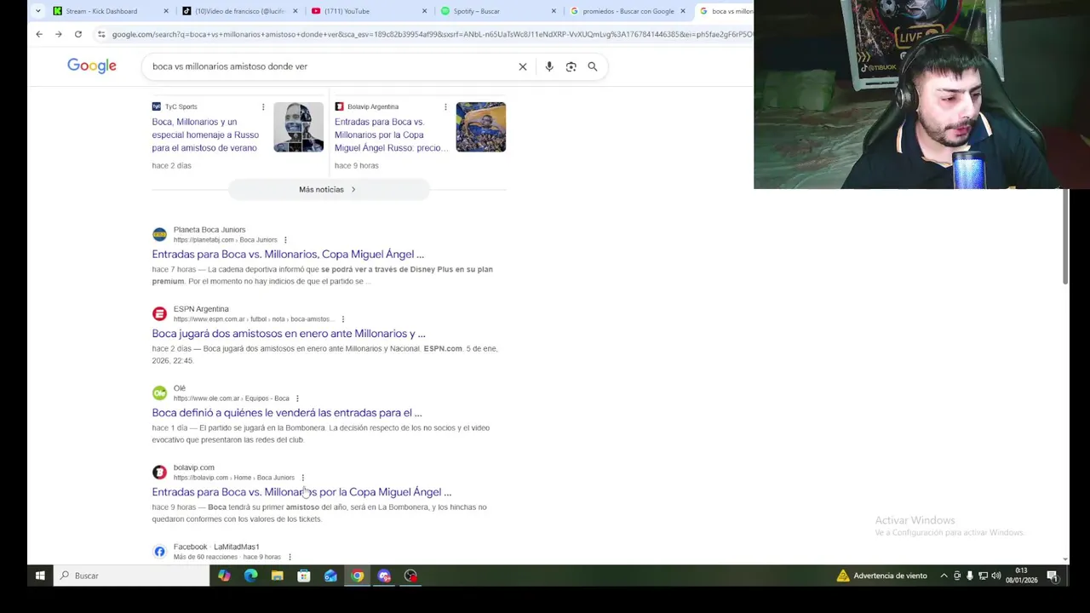
Task: Click the bolavip.com site favicon
Action: [159, 473]
